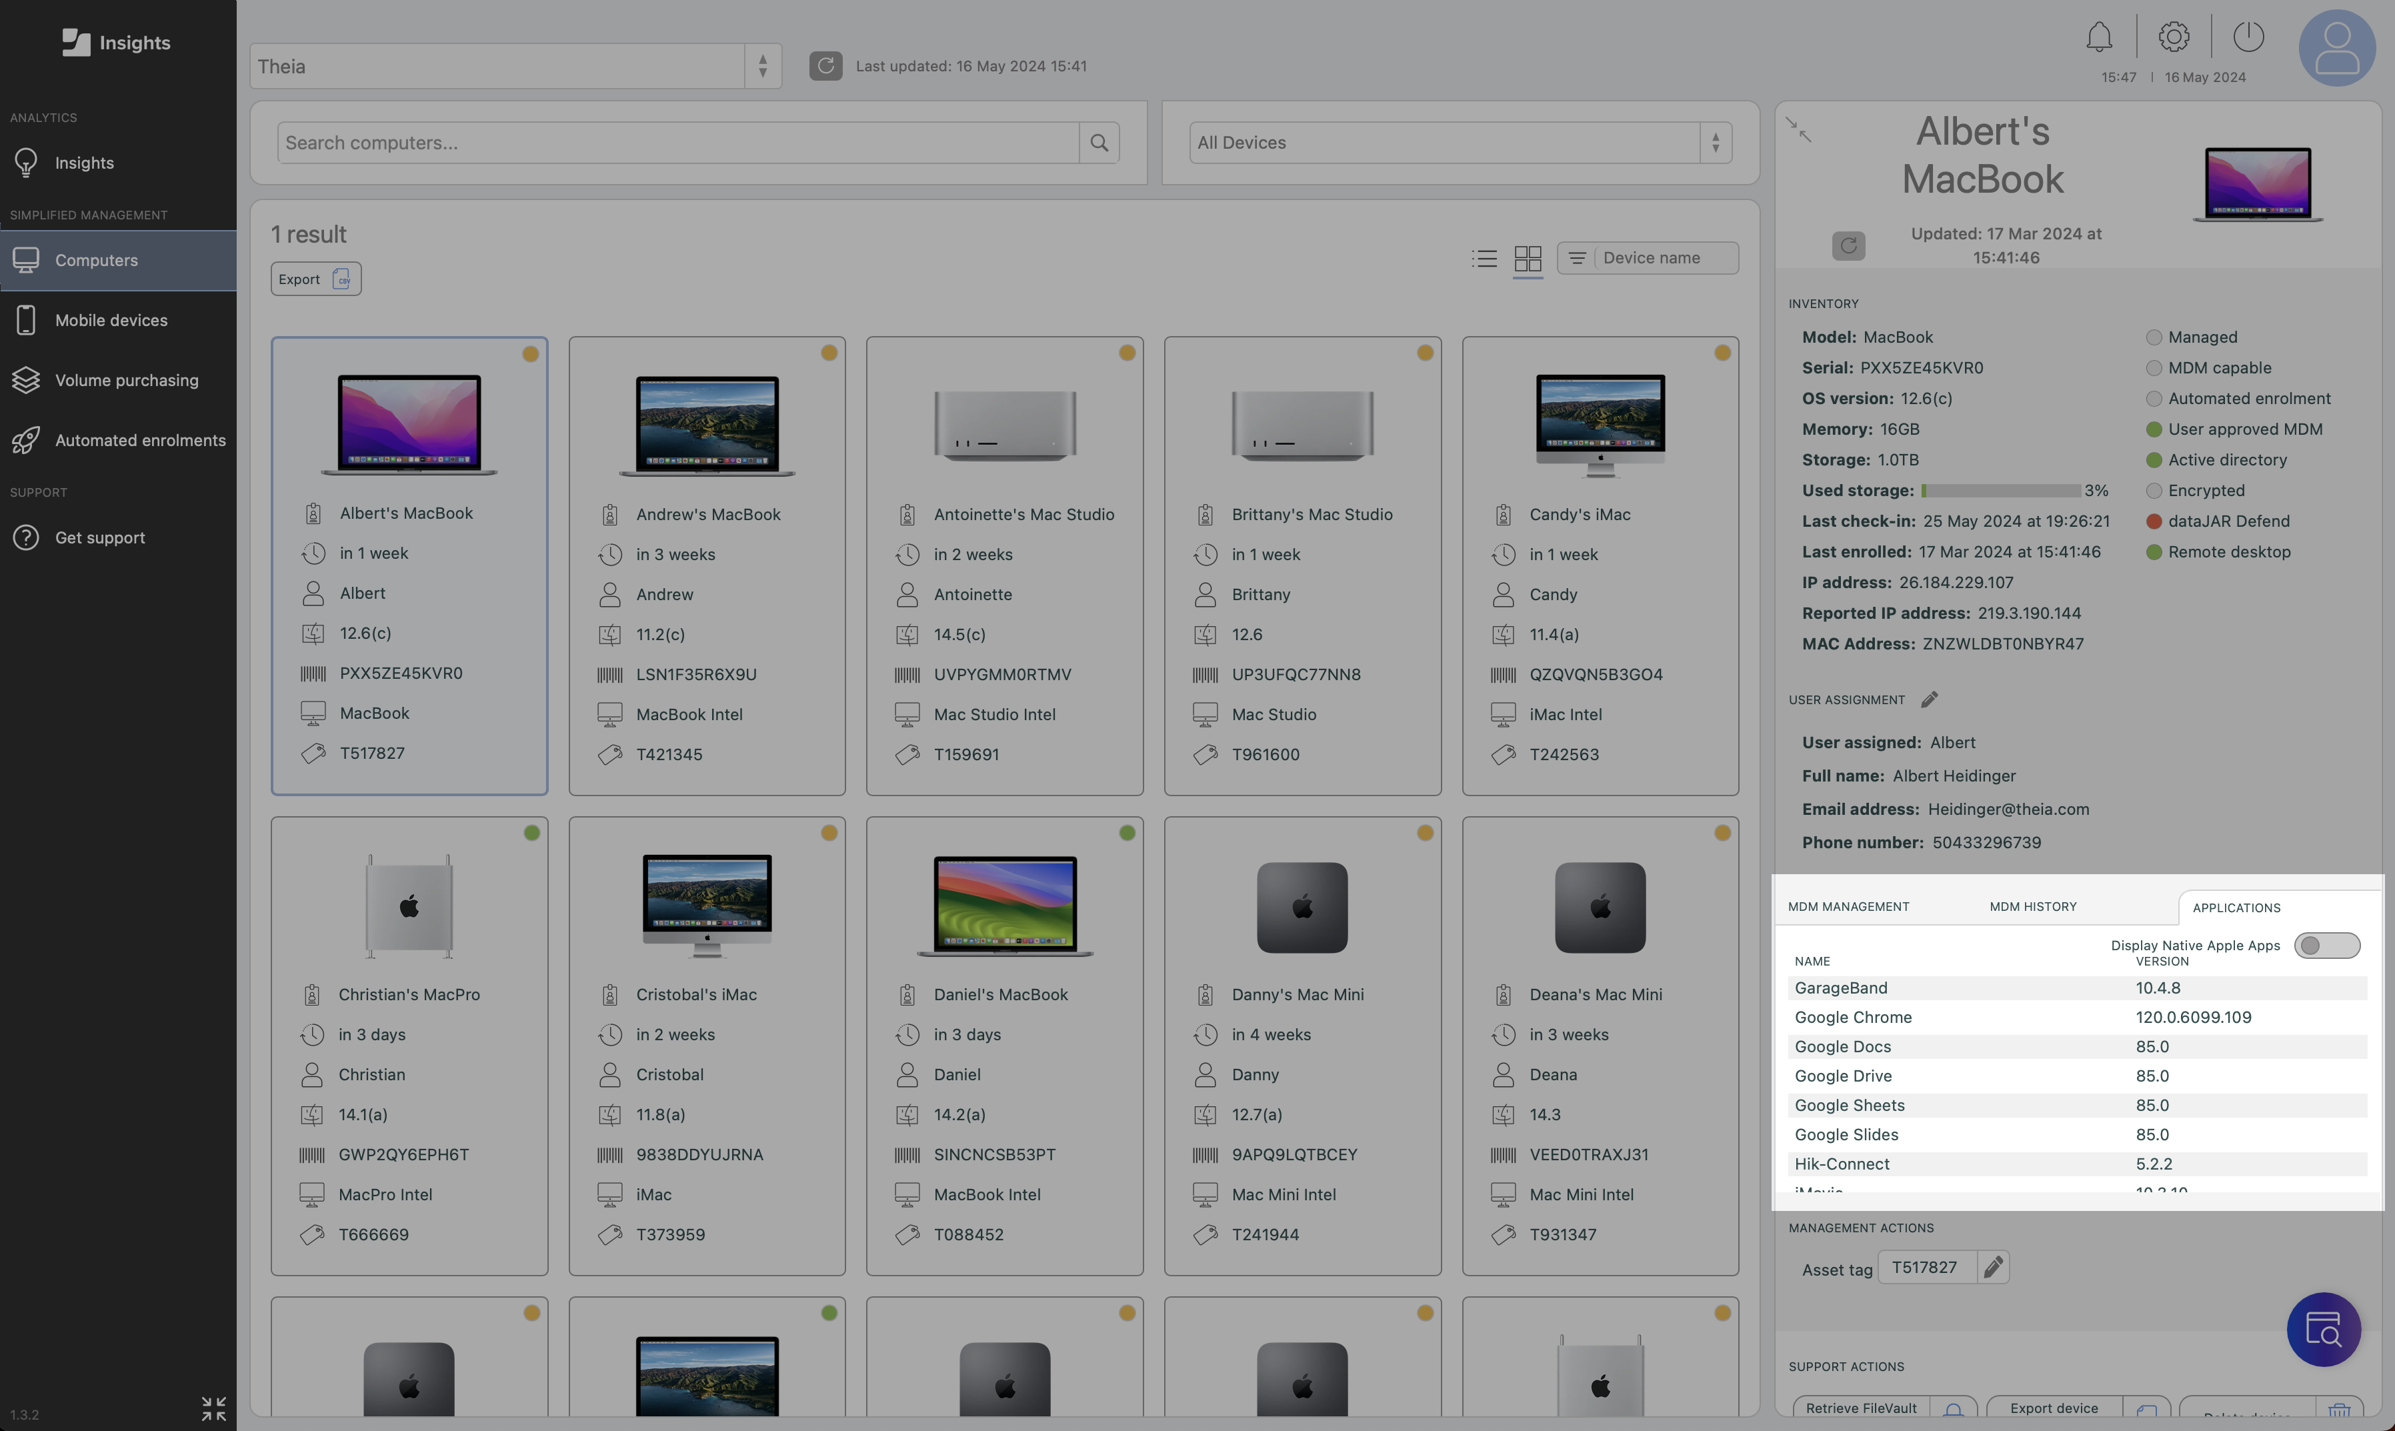This screenshot has height=1431, width=2395.
Task: Click Google Chrome application row
Action: (x=2077, y=1018)
